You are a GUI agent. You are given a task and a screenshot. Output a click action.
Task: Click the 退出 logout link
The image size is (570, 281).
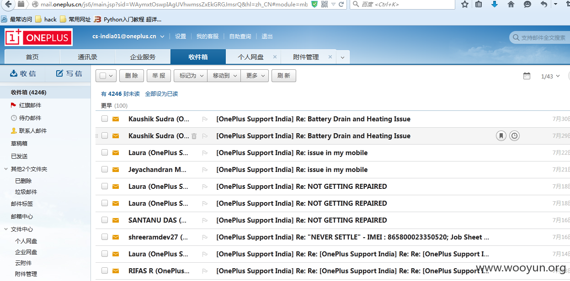267,36
